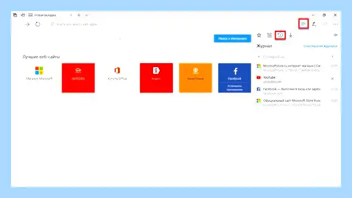352x198 pixels.
Task: Click the Add notes pen icon
Action: 314,24
